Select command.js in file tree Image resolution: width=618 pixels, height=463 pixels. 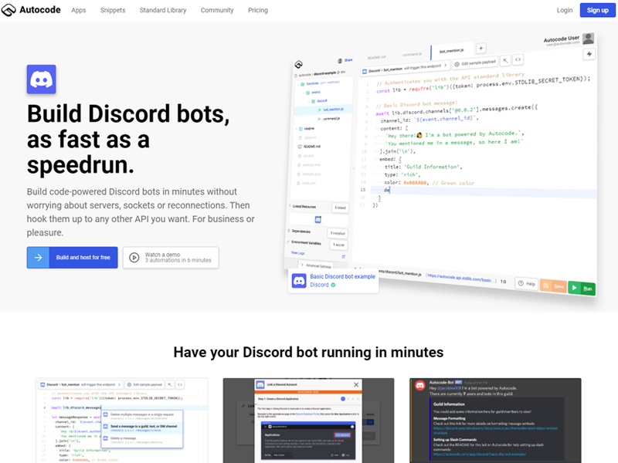(x=331, y=119)
